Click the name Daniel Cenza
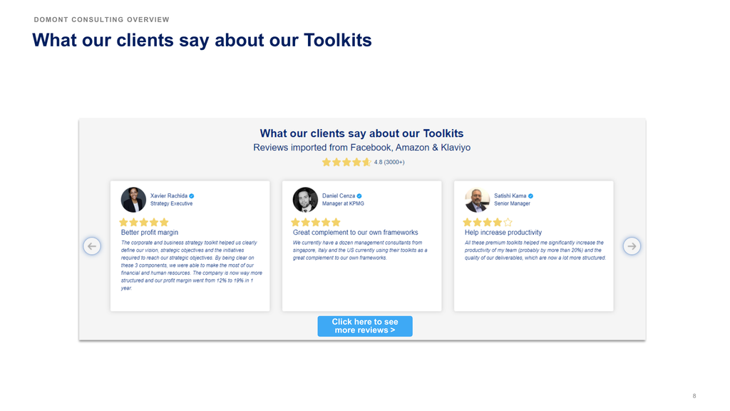Image resolution: width=730 pixels, height=411 pixels. coord(339,196)
